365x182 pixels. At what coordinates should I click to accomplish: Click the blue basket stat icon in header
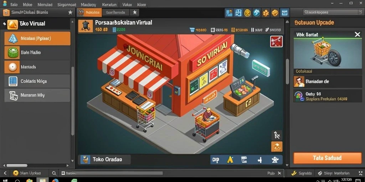pos(192,30)
